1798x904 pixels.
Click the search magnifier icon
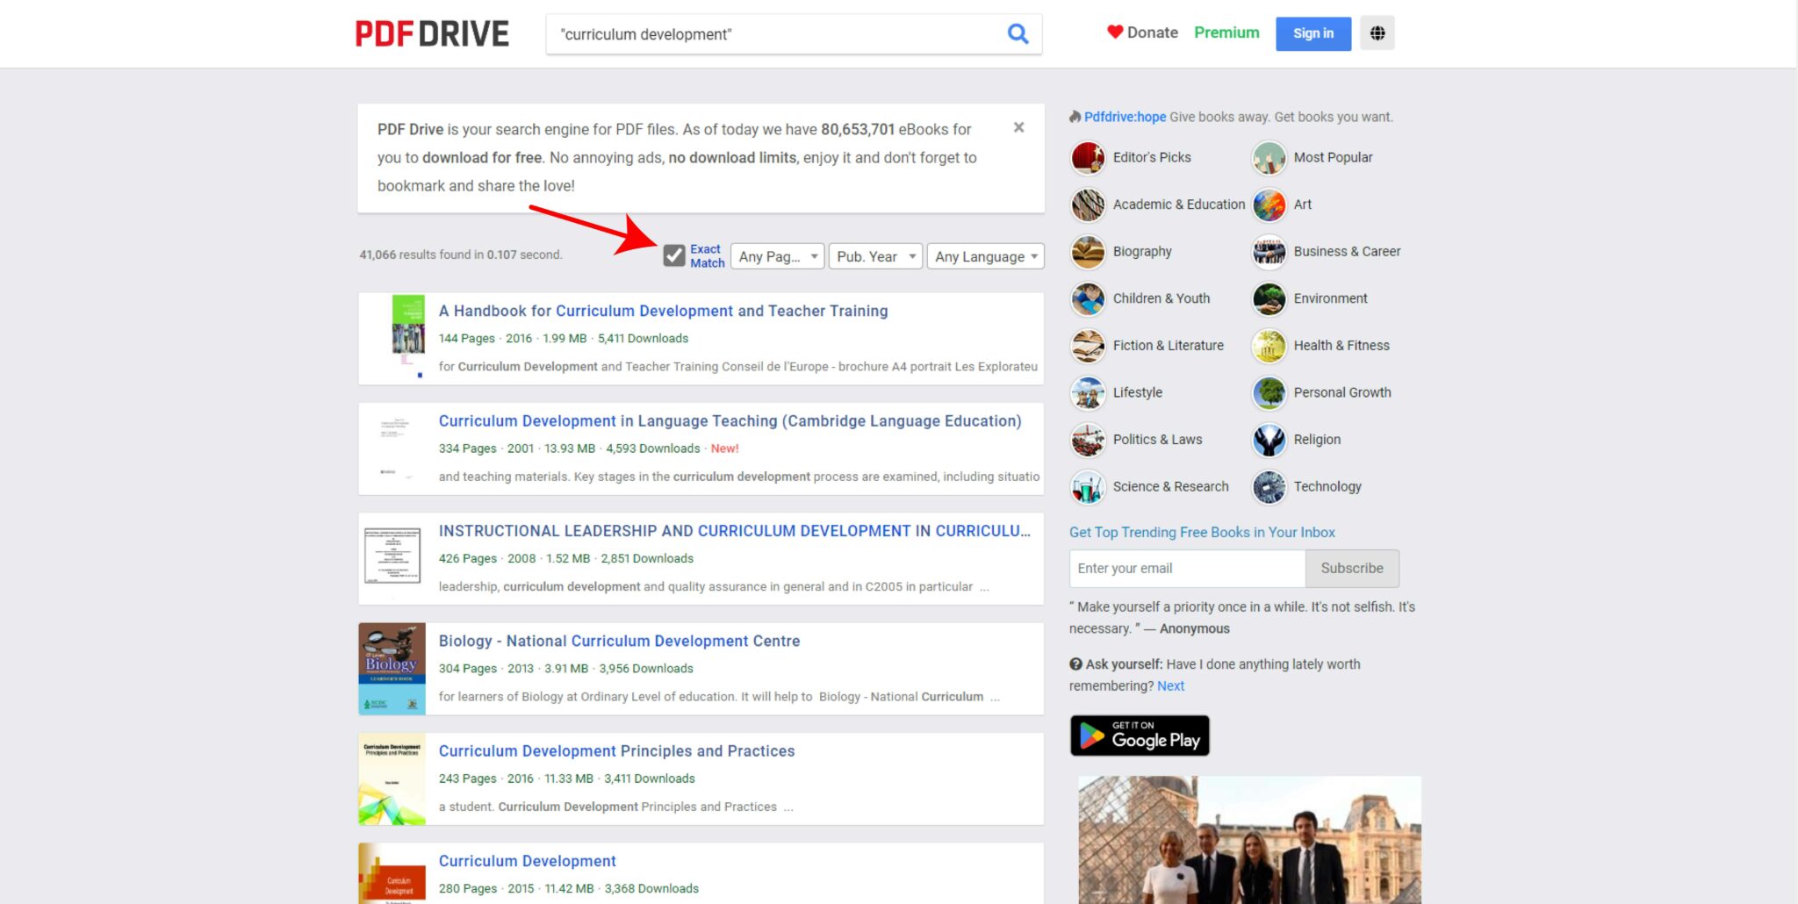coord(1018,34)
